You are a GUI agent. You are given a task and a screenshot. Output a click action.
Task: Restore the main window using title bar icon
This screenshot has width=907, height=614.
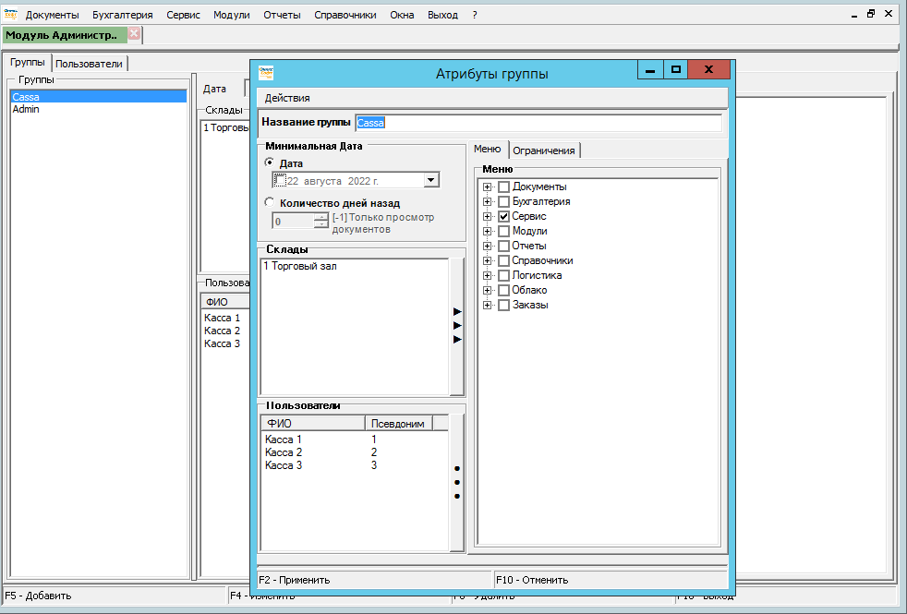coord(870,14)
